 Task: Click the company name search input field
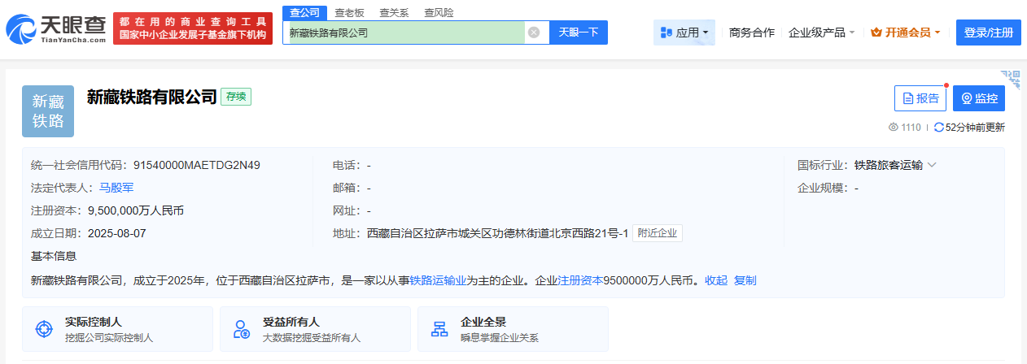coord(404,32)
